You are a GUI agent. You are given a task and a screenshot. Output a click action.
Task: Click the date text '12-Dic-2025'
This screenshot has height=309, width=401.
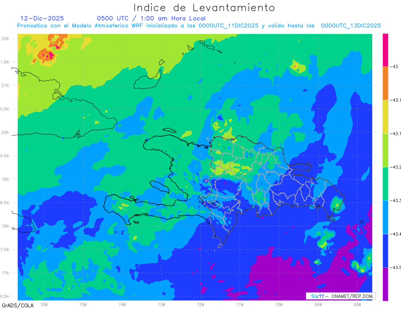pyautogui.click(x=42, y=18)
